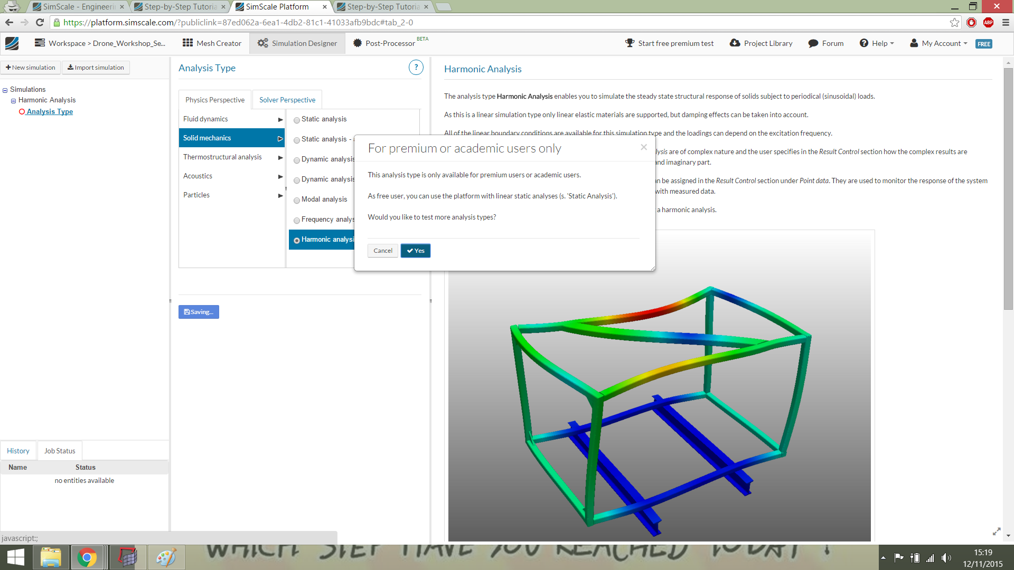Click the SimScale logo icon
Viewport: 1014px width, 570px height.
[x=12, y=43]
